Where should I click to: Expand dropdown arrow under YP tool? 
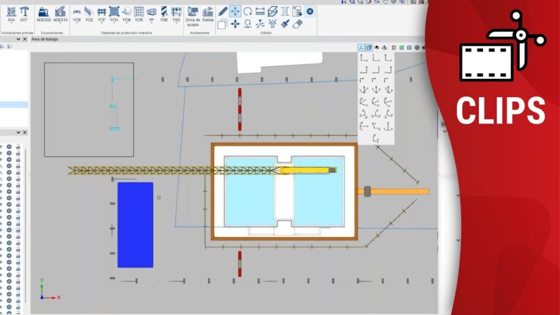coord(151,24)
